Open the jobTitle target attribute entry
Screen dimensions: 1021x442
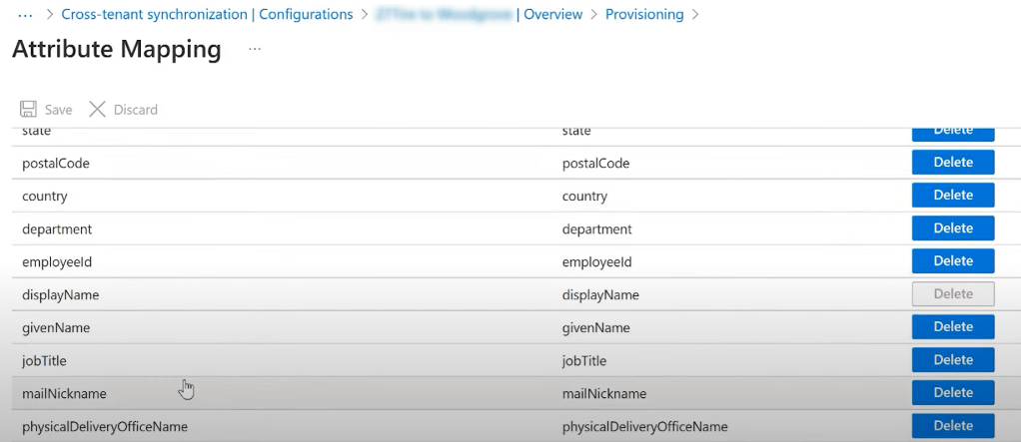pyautogui.click(x=584, y=361)
